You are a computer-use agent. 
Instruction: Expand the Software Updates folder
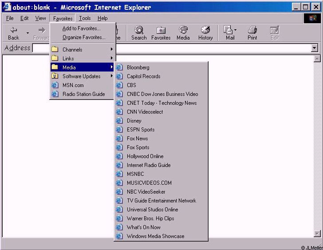[x=82, y=76]
